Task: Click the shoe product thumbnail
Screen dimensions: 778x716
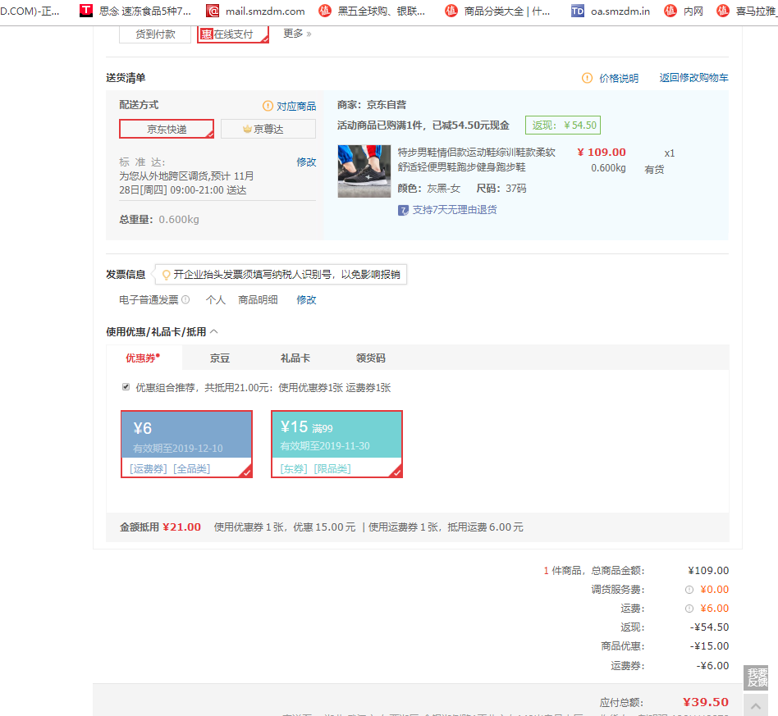Action: (364, 171)
